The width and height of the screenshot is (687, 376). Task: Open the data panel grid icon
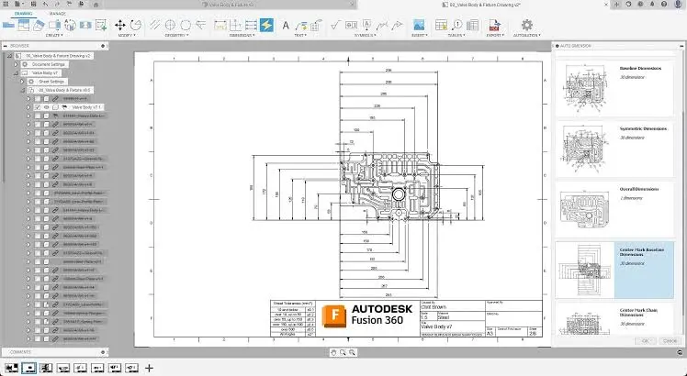6,5
